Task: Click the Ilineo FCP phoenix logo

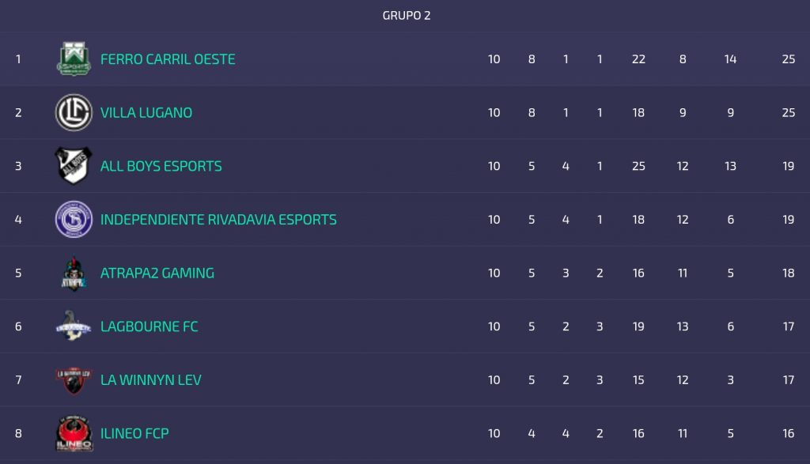Action: [x=74, y=434]
